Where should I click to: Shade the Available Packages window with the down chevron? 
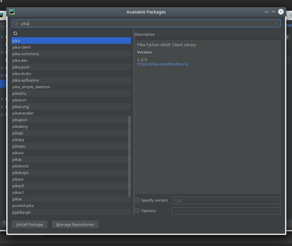(266, 12)
